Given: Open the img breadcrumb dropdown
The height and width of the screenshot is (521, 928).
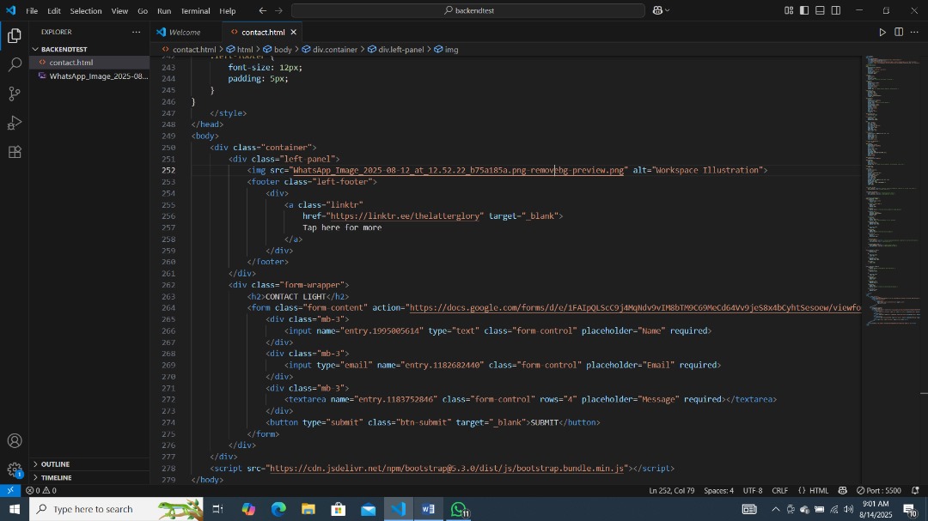Looking at the screenshot, I should (446, 50).
